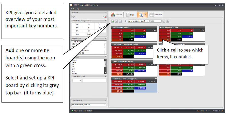227x115 pixels.
Task: Open the File menu
Action: (x=72, y=9)
